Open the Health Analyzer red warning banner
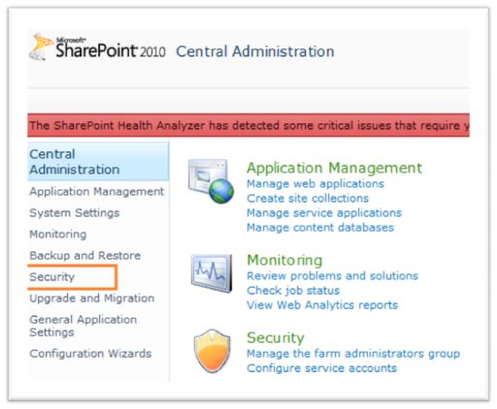Image resolution: width=497 pixels, height=409 pixels. 248,125
